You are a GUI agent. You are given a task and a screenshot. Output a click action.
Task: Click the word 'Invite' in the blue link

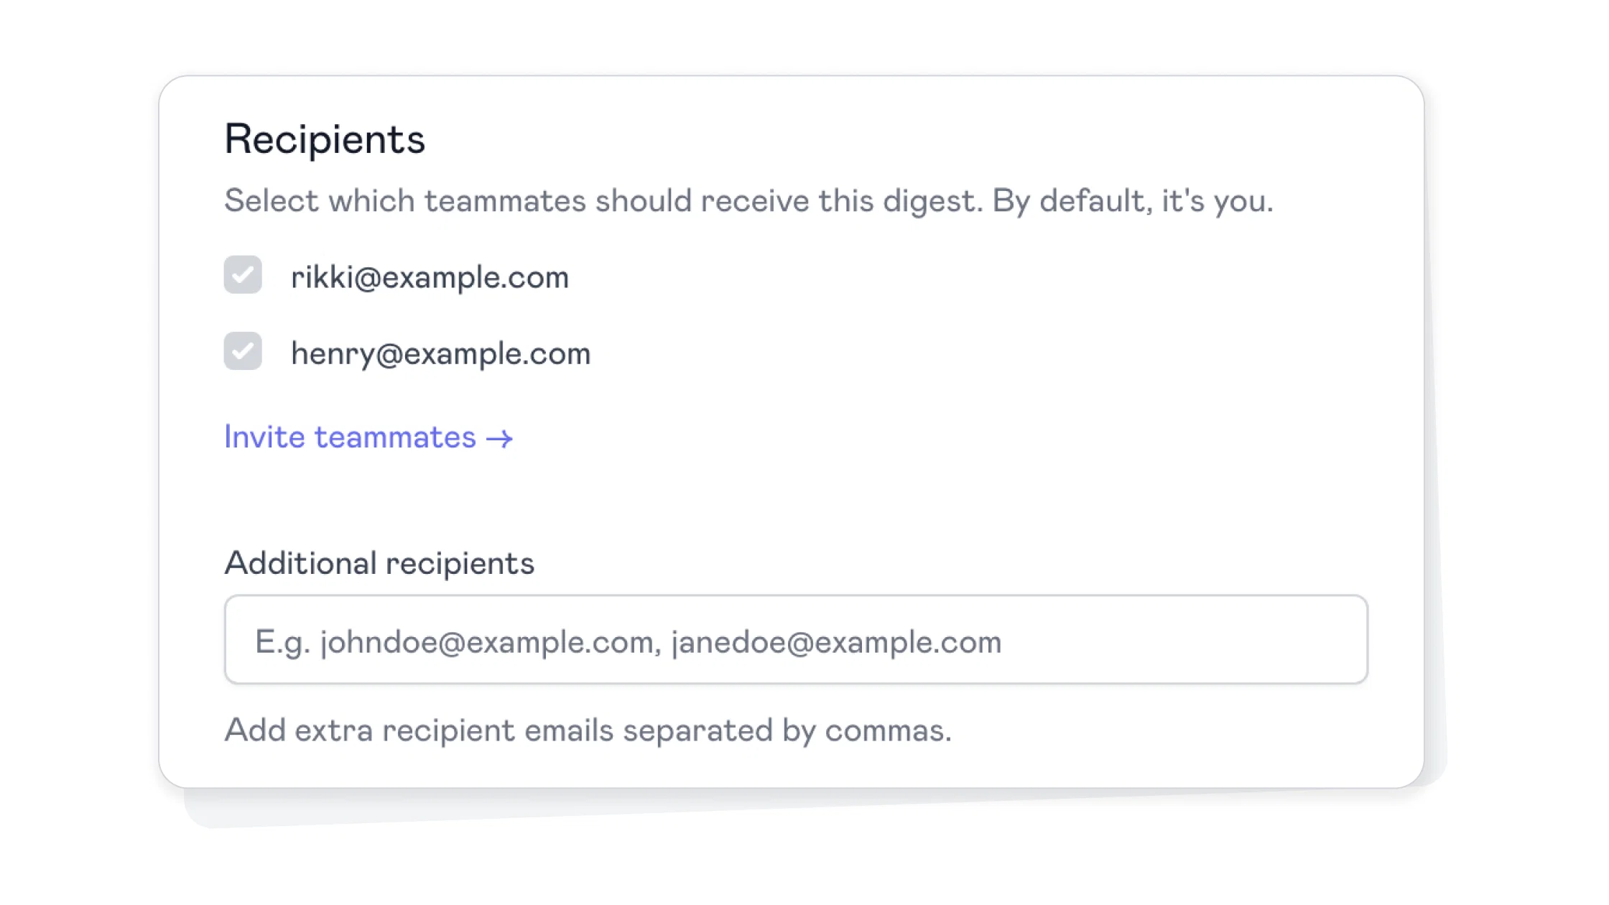264,437
